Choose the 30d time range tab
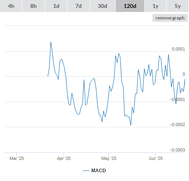Screen dimensions: 189x181 (102, 6)
